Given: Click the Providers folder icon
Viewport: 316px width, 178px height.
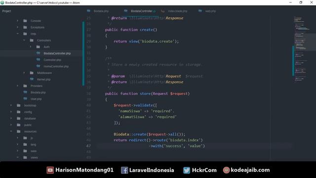Looking at the screenshot, I should 25,86.
